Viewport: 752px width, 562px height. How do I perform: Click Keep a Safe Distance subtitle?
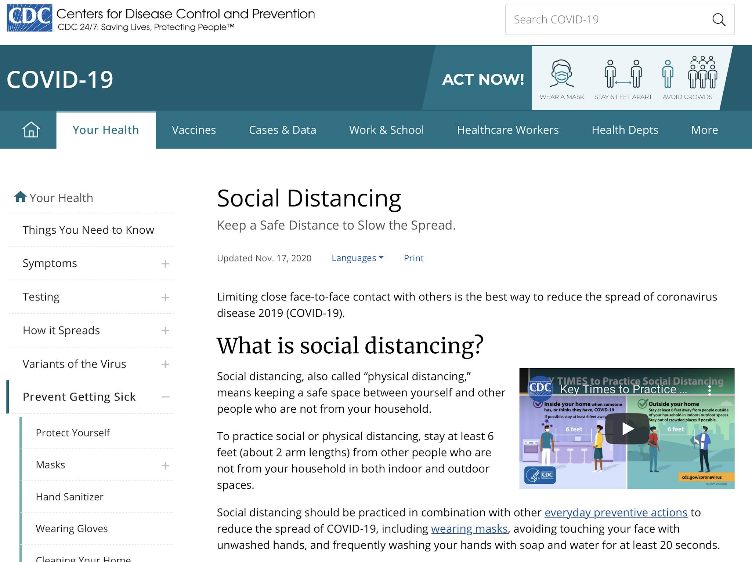(x=336, y=225)
